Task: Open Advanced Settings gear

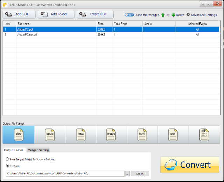Action: [202, 15]
